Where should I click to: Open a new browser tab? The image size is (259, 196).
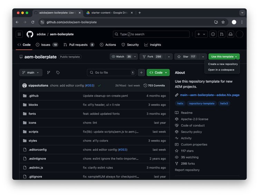click(x=140, y=13)
